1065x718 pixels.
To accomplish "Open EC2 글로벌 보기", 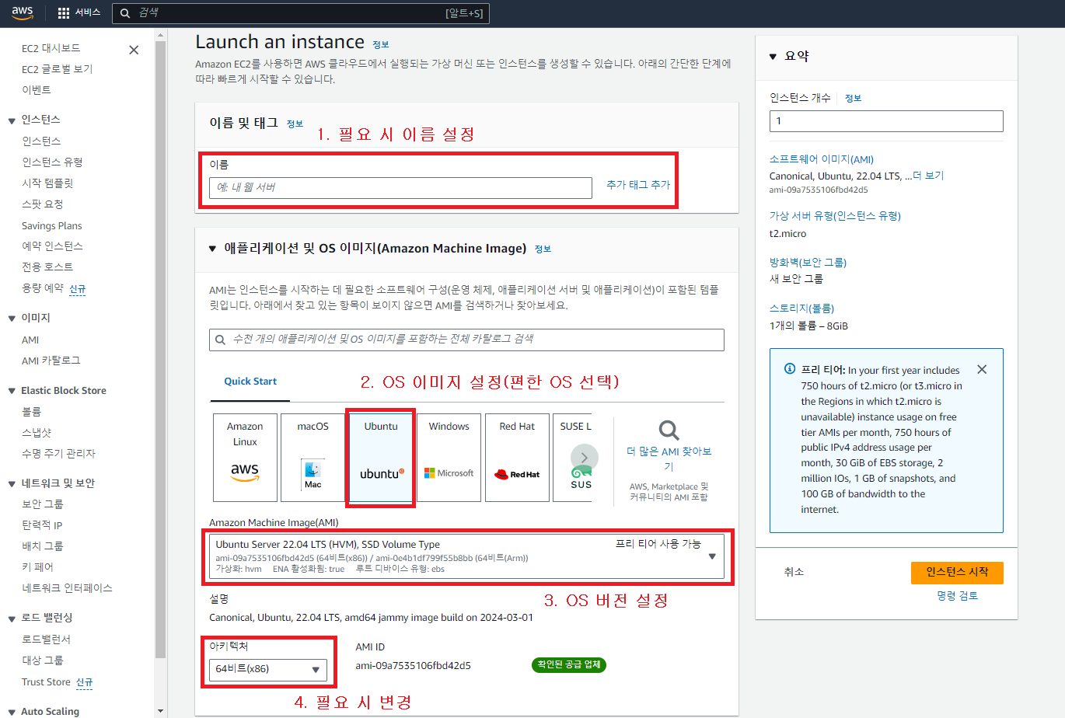I will [57, 69].
